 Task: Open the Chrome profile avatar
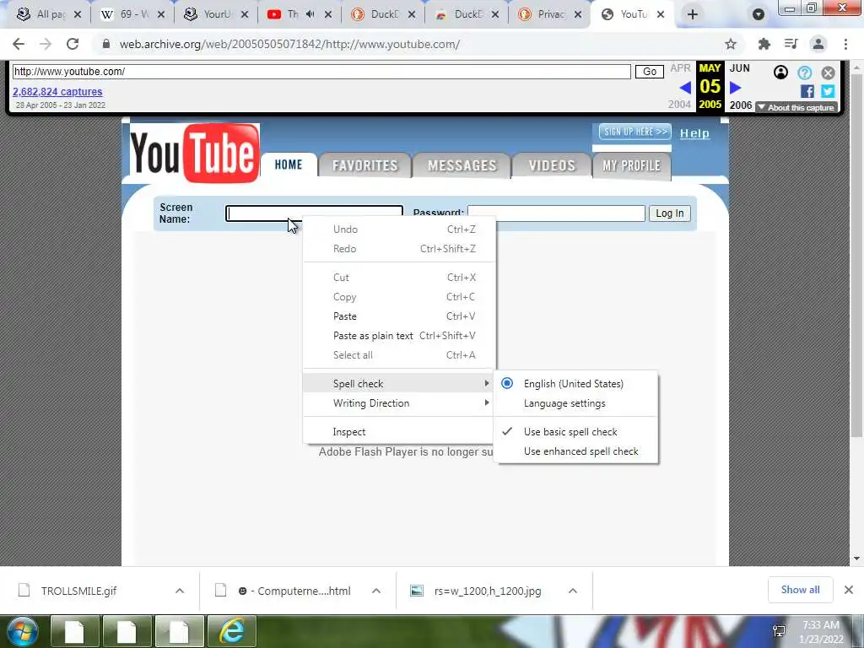(x=818, y=44)
